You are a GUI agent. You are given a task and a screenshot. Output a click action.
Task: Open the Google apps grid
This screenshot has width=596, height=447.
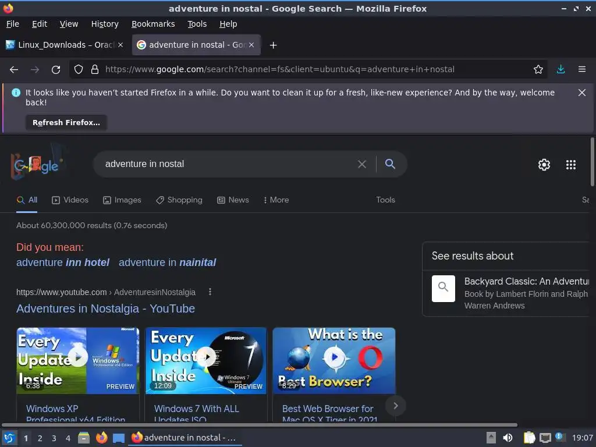(x=570, y=165)
